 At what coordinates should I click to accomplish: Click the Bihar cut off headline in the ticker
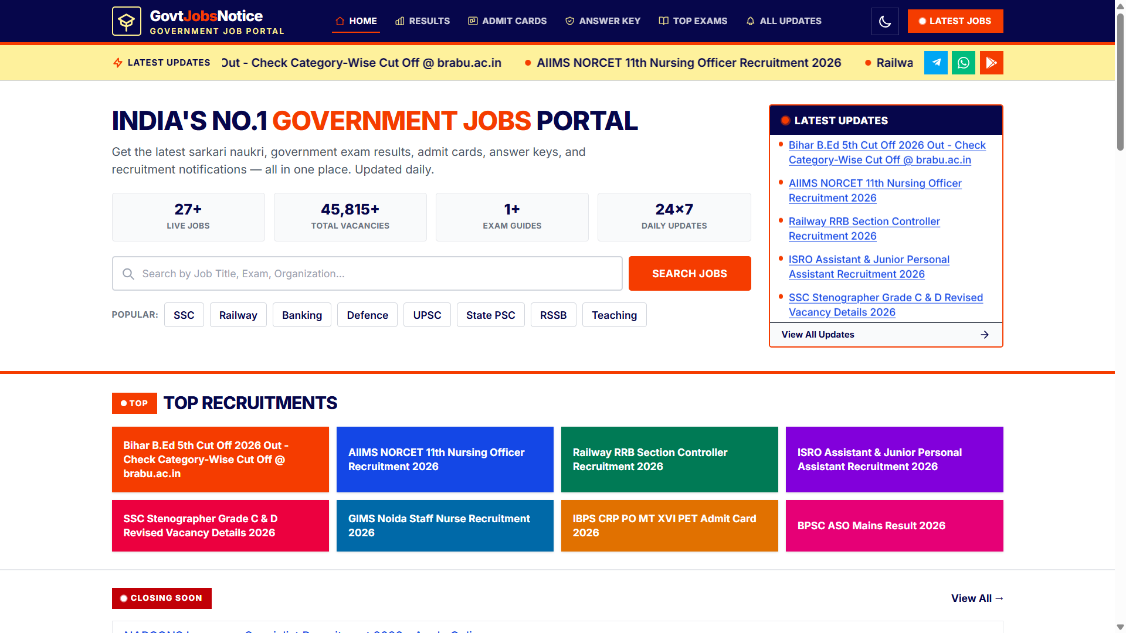click(x=362, y=63)
